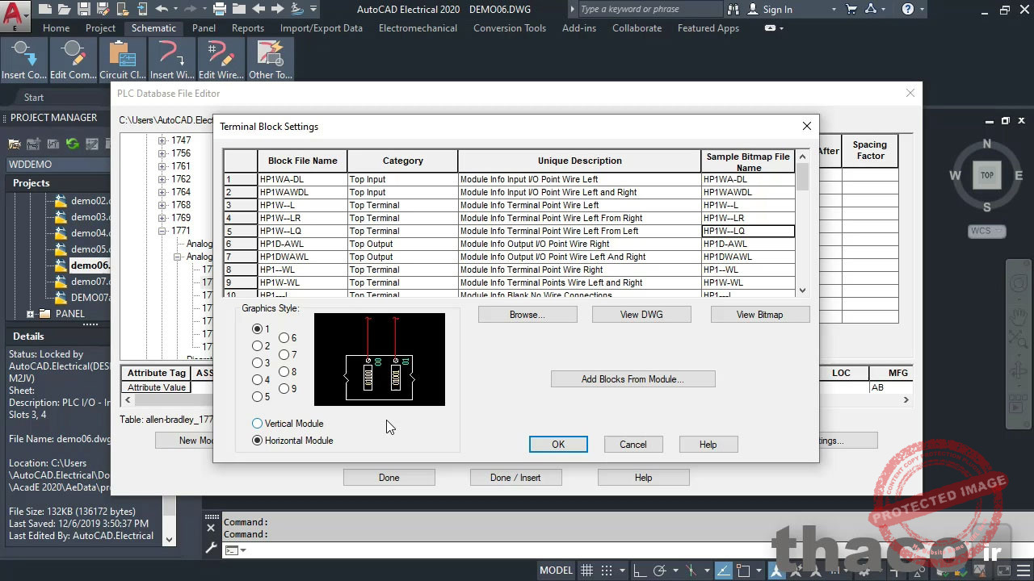Choose Graphics Style 5
Viewport: 1034px width, 581px height.
[x=258, y=396]
